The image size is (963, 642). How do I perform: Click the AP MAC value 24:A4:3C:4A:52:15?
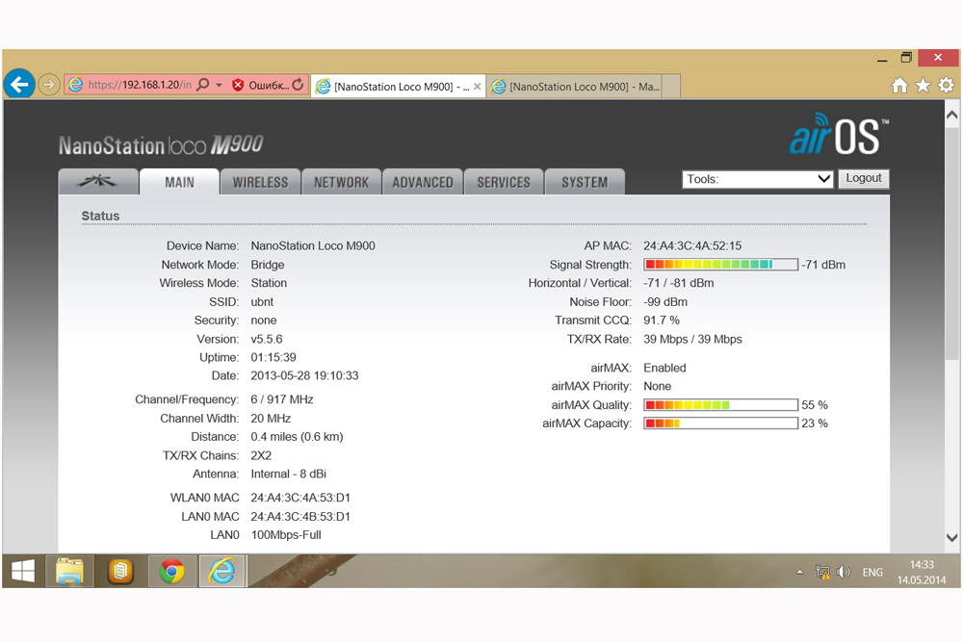pyautogui.click(x=692, y=245)
